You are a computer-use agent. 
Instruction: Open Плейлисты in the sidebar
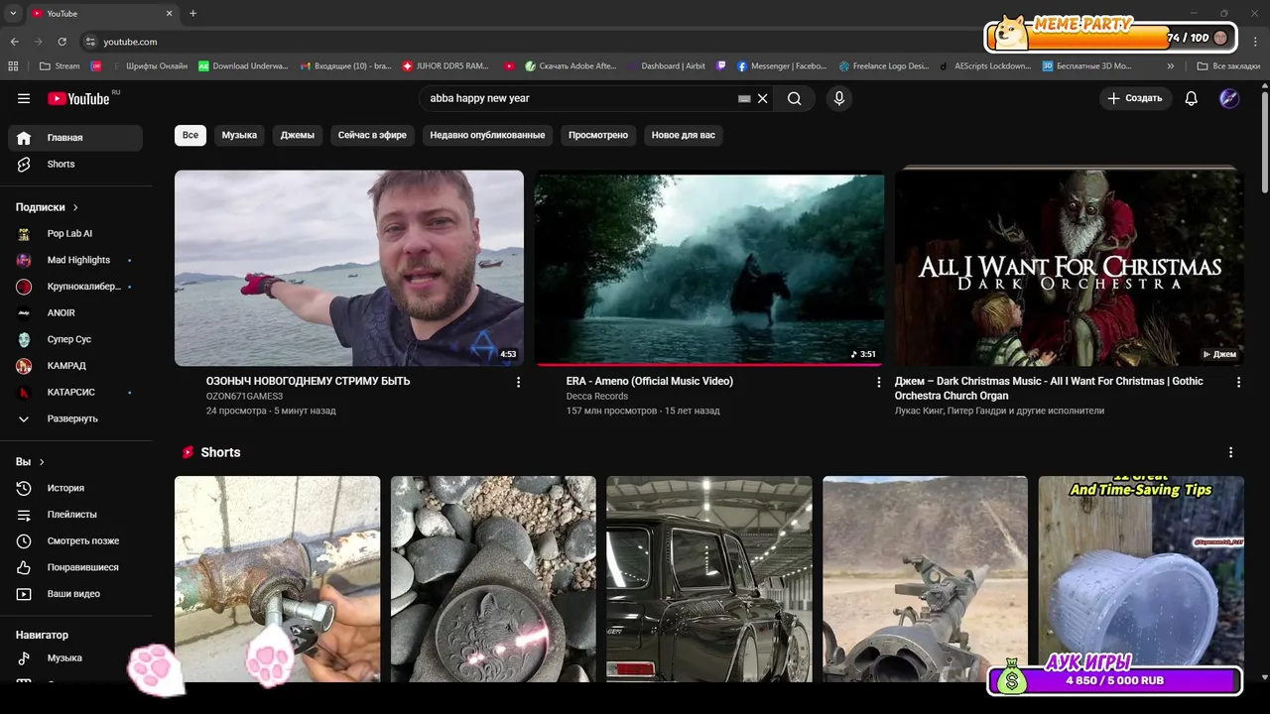(75, 515)
